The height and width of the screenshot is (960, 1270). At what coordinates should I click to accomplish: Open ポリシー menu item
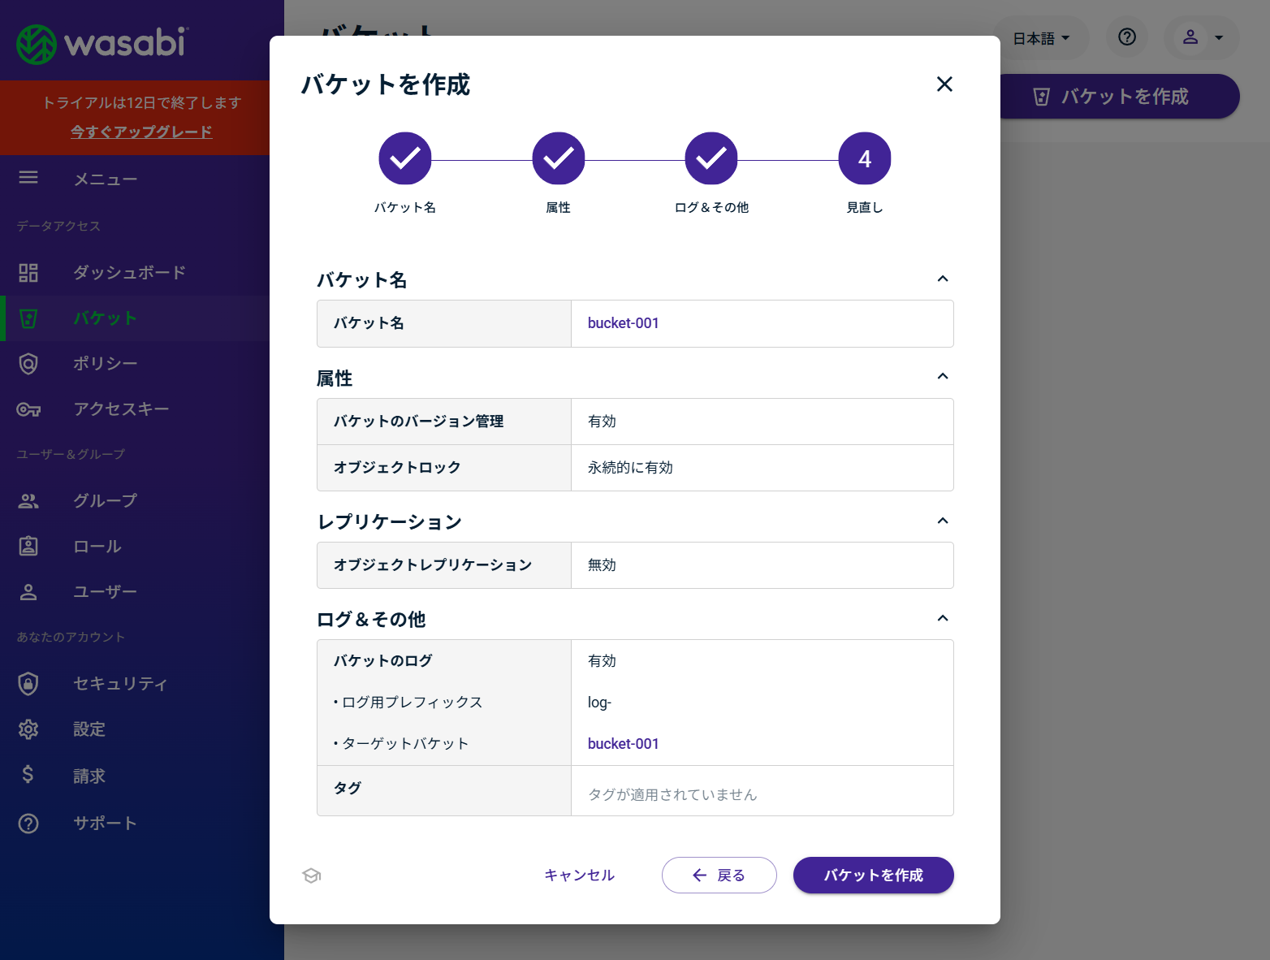click(106, 363)
